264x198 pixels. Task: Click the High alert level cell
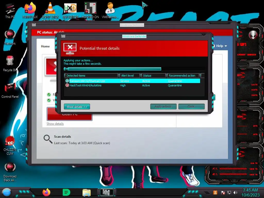(x=123, y=85)
